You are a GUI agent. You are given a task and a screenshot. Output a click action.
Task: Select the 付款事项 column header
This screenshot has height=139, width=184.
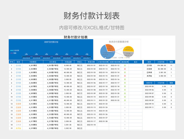point(33,62)
